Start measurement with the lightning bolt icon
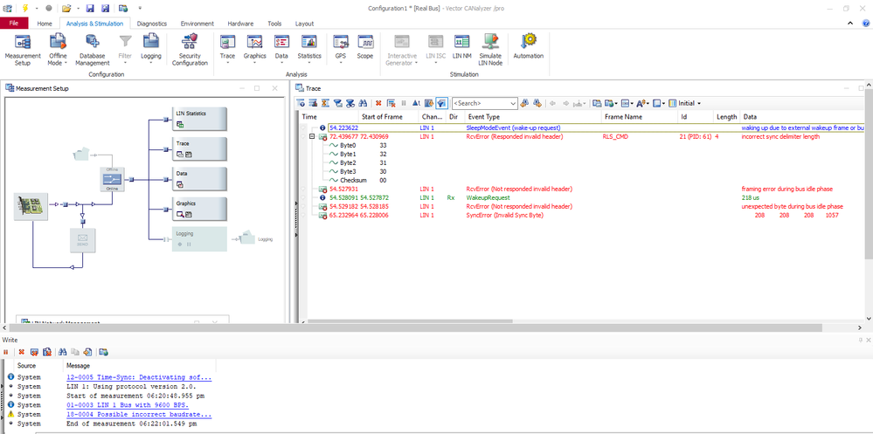Image resolution: width=873 pixels, height=434 pixels. pyautogui.click(x=25, y=9)
